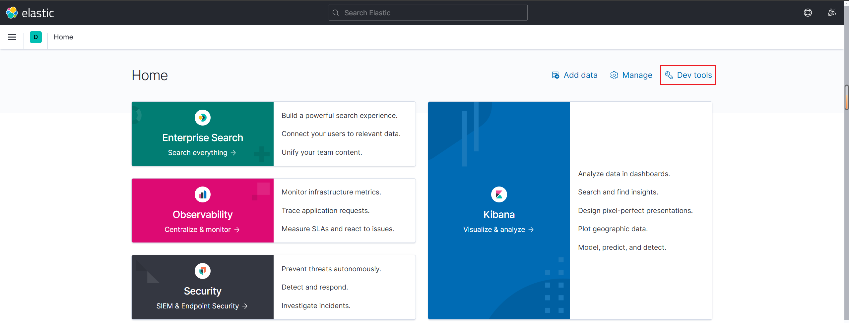This screenshot has width=849, height=323.
Task: Click 'Design pixel-perfect presentations.' text
Action: (x=635, y=211)
